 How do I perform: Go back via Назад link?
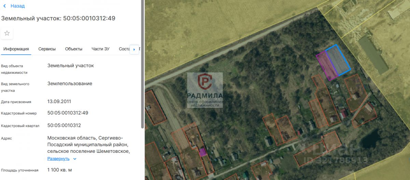tap(17, 6)
